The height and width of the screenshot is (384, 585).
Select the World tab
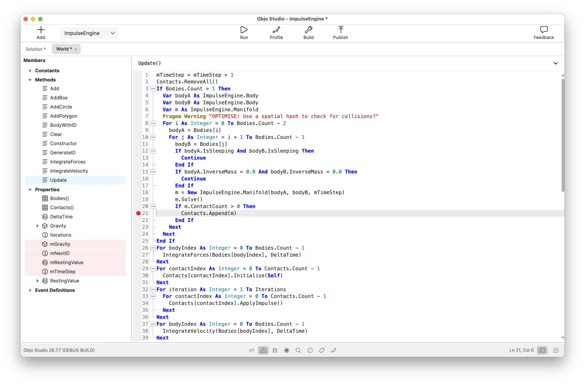64,49
